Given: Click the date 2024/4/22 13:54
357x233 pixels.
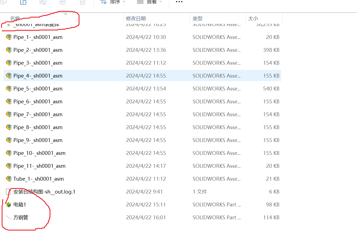Looking at the screenshot, I should tap(146, 89).
